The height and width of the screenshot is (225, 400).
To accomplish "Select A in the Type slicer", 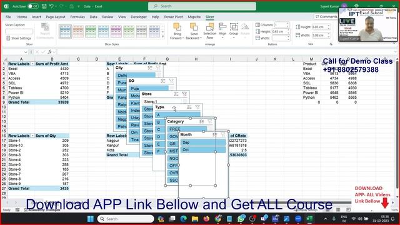I will tap(177, 115).
